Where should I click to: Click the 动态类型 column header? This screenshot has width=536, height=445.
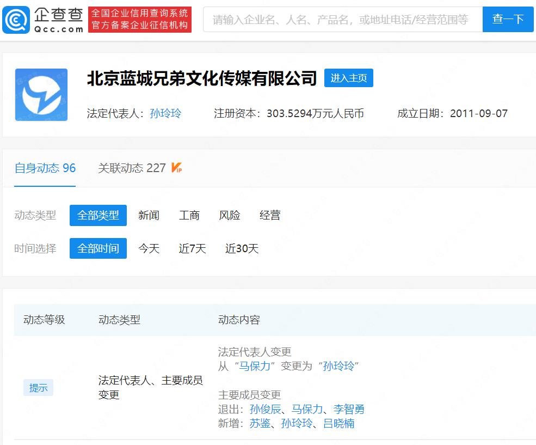coord(119,320)
